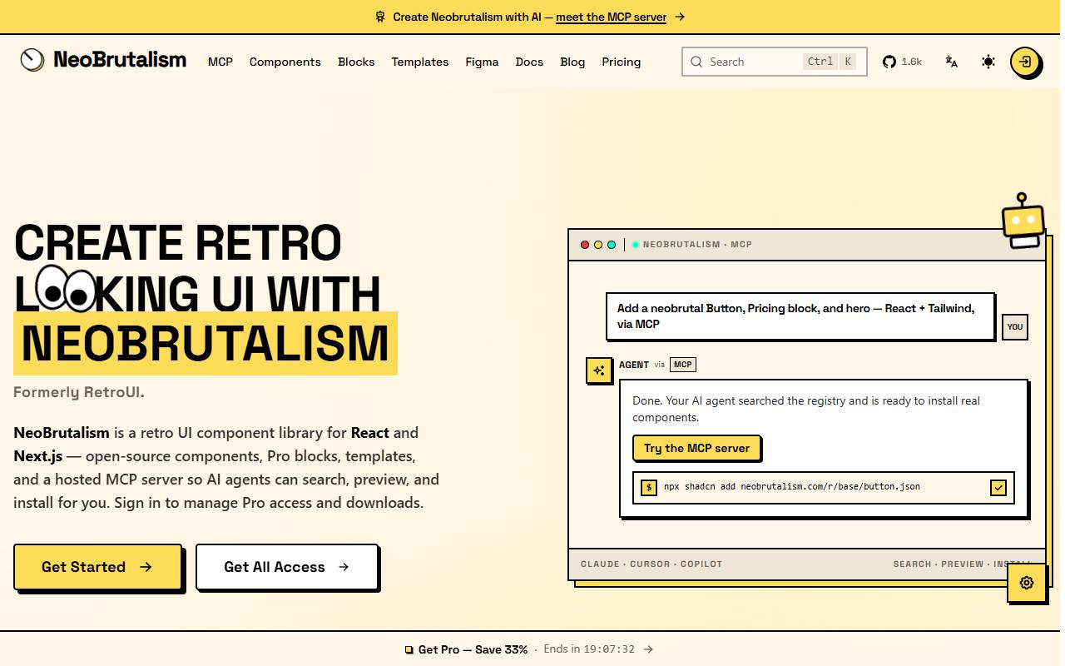The image size is (1065, 666).
Task: Open the Templates nav item
Action: 420,62
